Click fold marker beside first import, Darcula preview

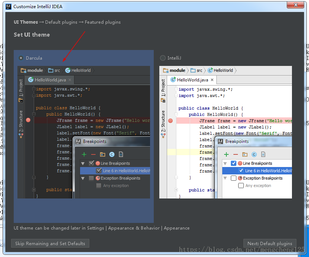[34, 89]
